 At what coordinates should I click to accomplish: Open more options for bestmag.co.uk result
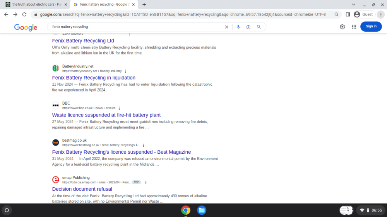pos(144,145)
